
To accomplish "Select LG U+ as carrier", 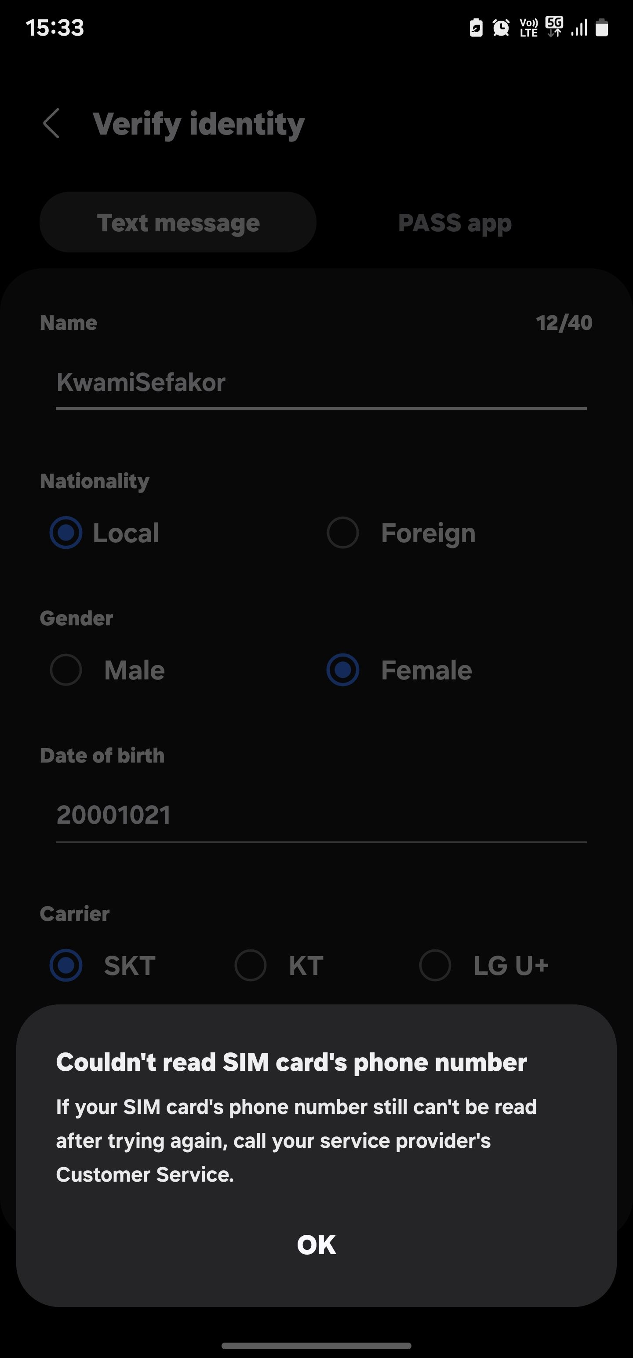I will tap(435, 965).
